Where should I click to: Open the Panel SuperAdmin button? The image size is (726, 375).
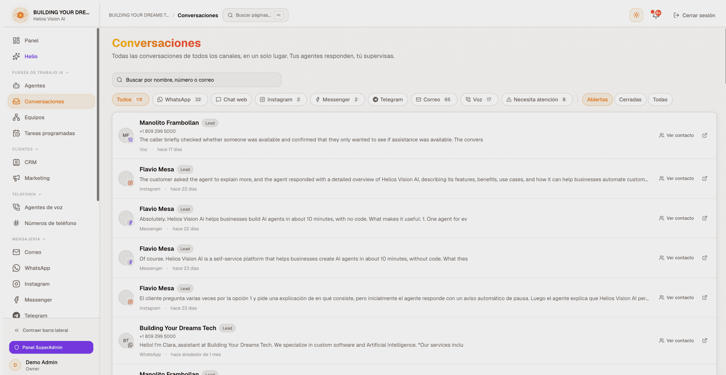pos(51,347)
